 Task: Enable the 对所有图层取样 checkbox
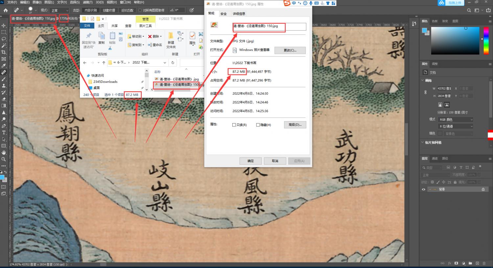[140, 10]
